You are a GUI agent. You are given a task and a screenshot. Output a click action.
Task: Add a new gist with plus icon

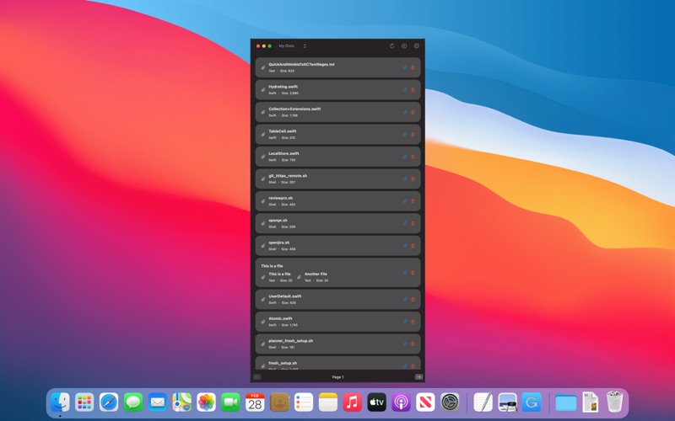(404, 46)
